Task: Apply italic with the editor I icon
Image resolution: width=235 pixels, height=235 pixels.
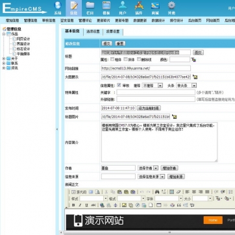Action: click(80, 205)
